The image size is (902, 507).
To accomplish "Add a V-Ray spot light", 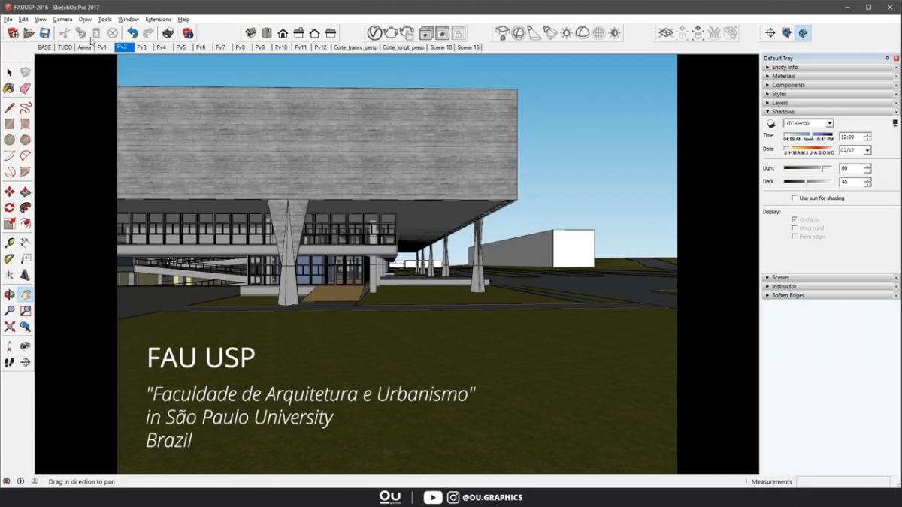I will (x=534, y=33).
